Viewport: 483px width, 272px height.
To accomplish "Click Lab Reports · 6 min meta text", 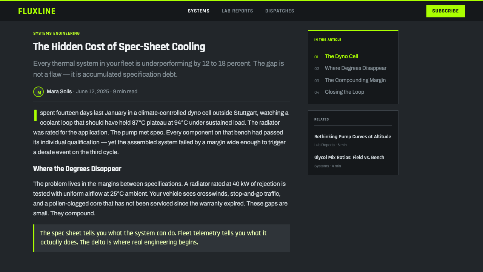I will coord(331,145).
